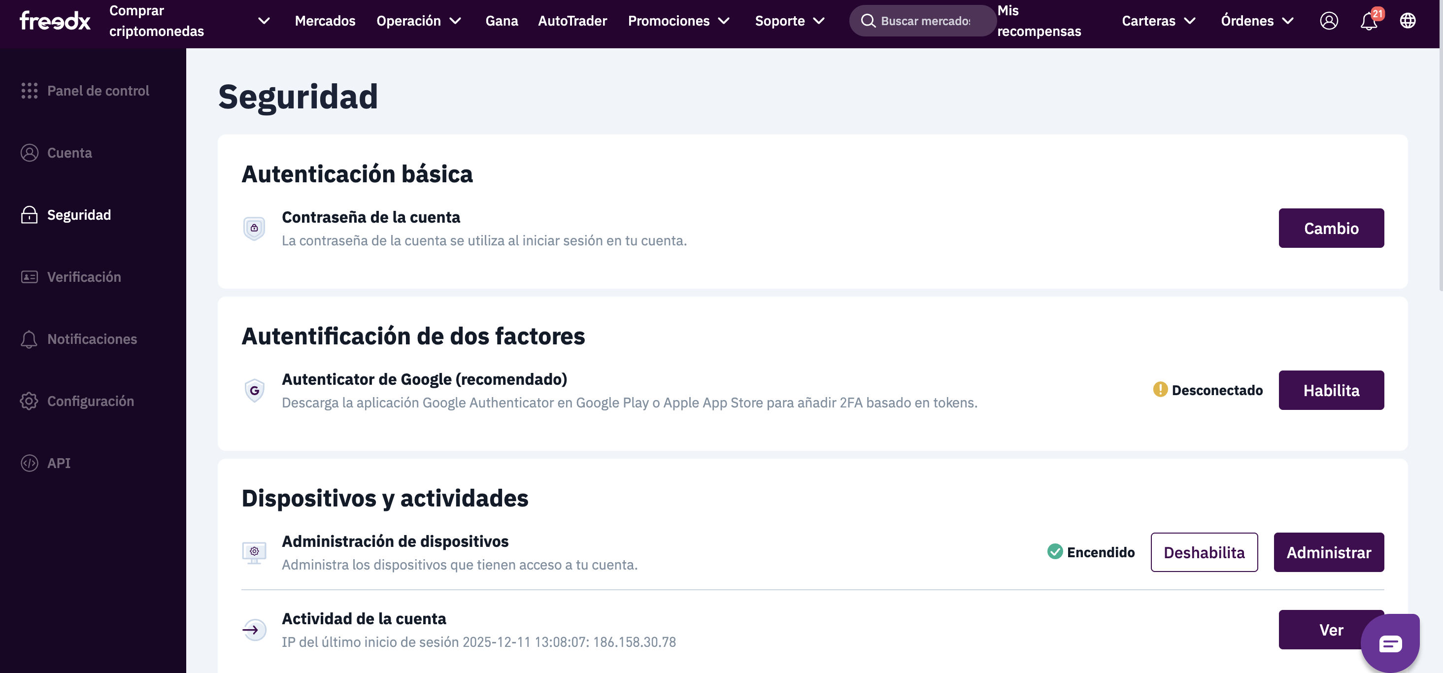The height and width of the screenshot is (673, 1443).
Task: Expand the Órdenes dropdown
Action: 1257,21
